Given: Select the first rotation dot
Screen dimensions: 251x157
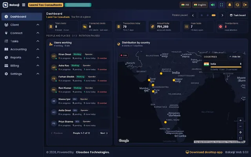Looking at the screenshot, I should (202, 15).
